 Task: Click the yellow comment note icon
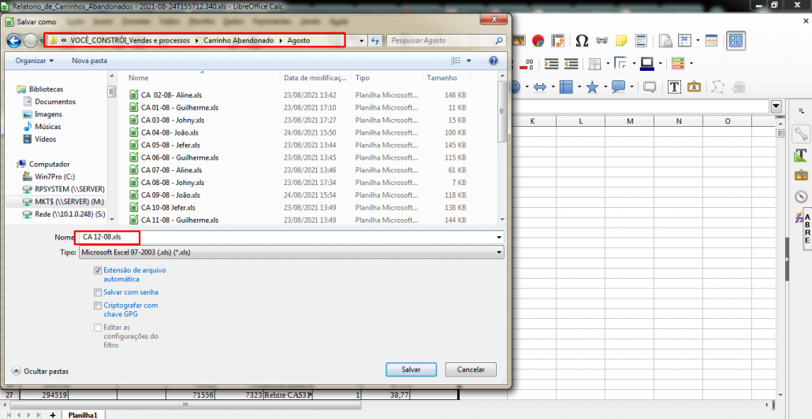[621, 40]
